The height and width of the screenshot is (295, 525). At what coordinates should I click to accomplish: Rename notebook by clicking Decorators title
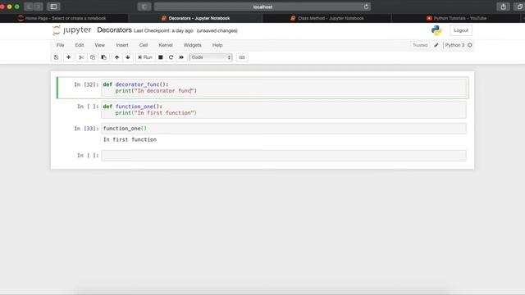(x=114, y=30)
